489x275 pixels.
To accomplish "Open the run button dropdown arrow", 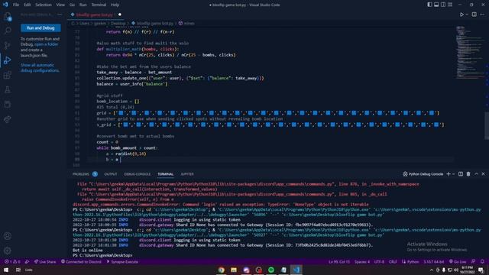I will (467, 15).
